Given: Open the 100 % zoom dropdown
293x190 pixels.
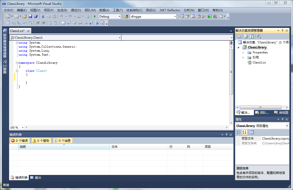Looking at the screenshot, I should 23,128.
